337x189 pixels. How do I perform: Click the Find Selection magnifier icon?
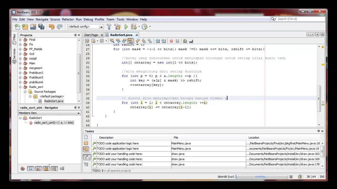112,41
